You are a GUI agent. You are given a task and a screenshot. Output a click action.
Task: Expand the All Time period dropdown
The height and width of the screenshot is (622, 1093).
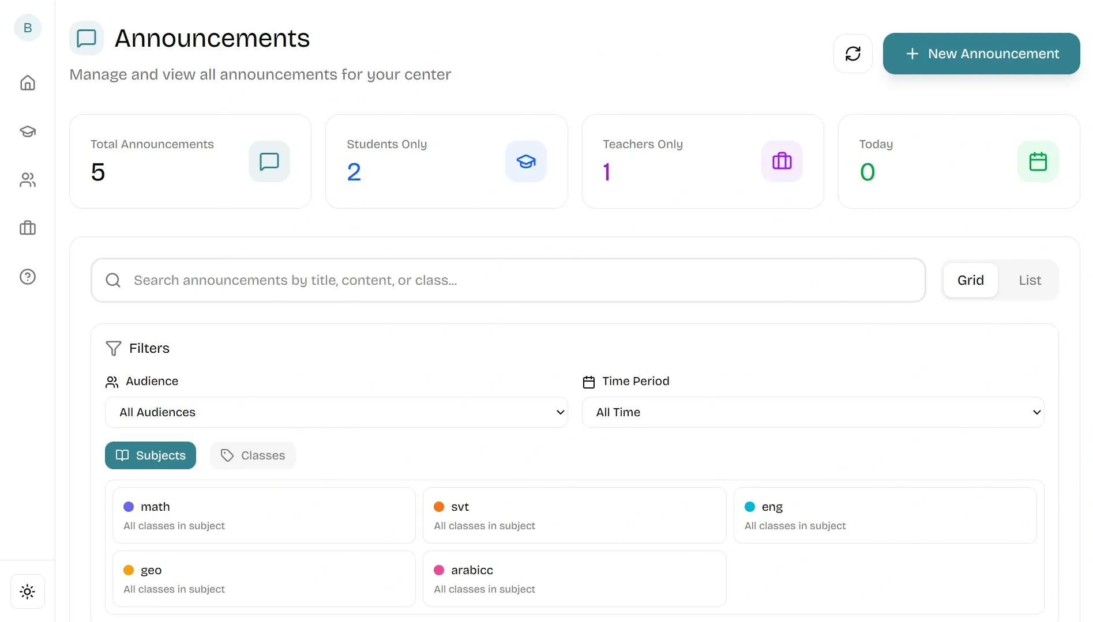(x=813, y=412)
